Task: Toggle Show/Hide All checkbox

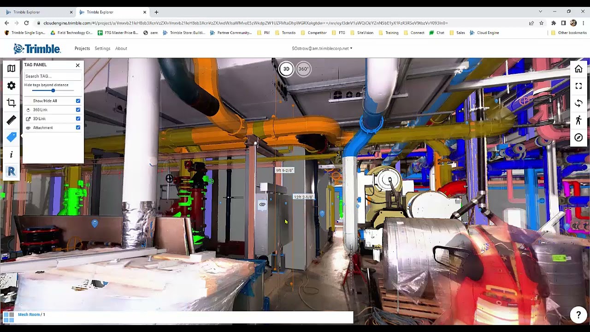Action: [x=78, y=101]
